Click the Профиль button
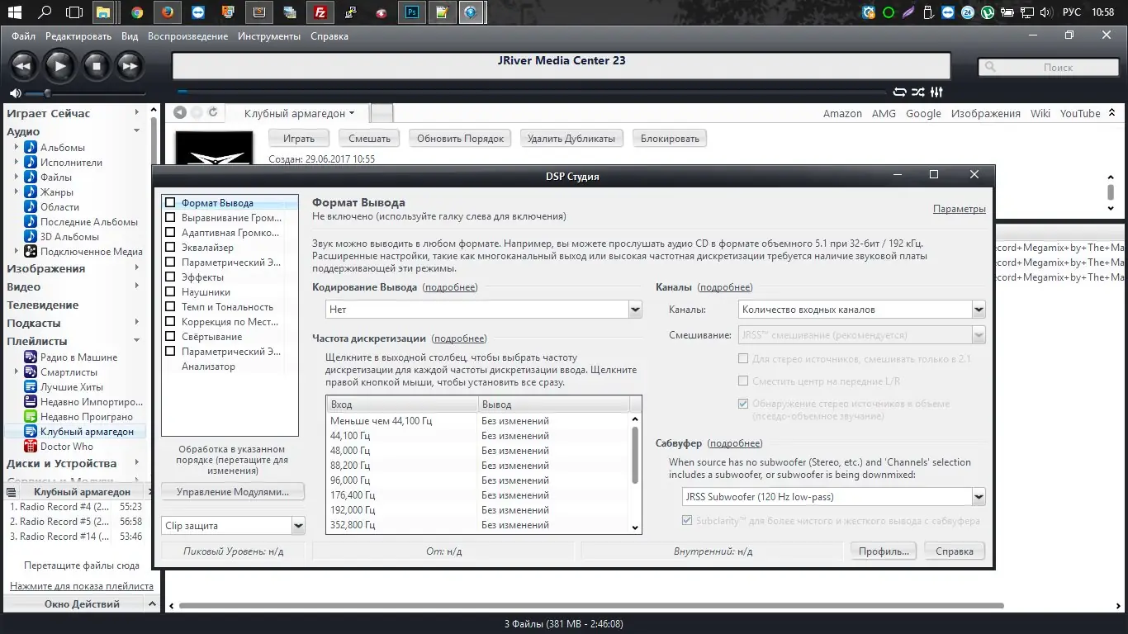Viewport: 1128px width, 634px height. click(884, 551)
